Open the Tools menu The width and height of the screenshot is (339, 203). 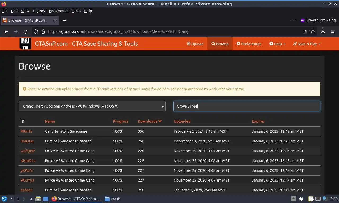click(x=76, y=11)
